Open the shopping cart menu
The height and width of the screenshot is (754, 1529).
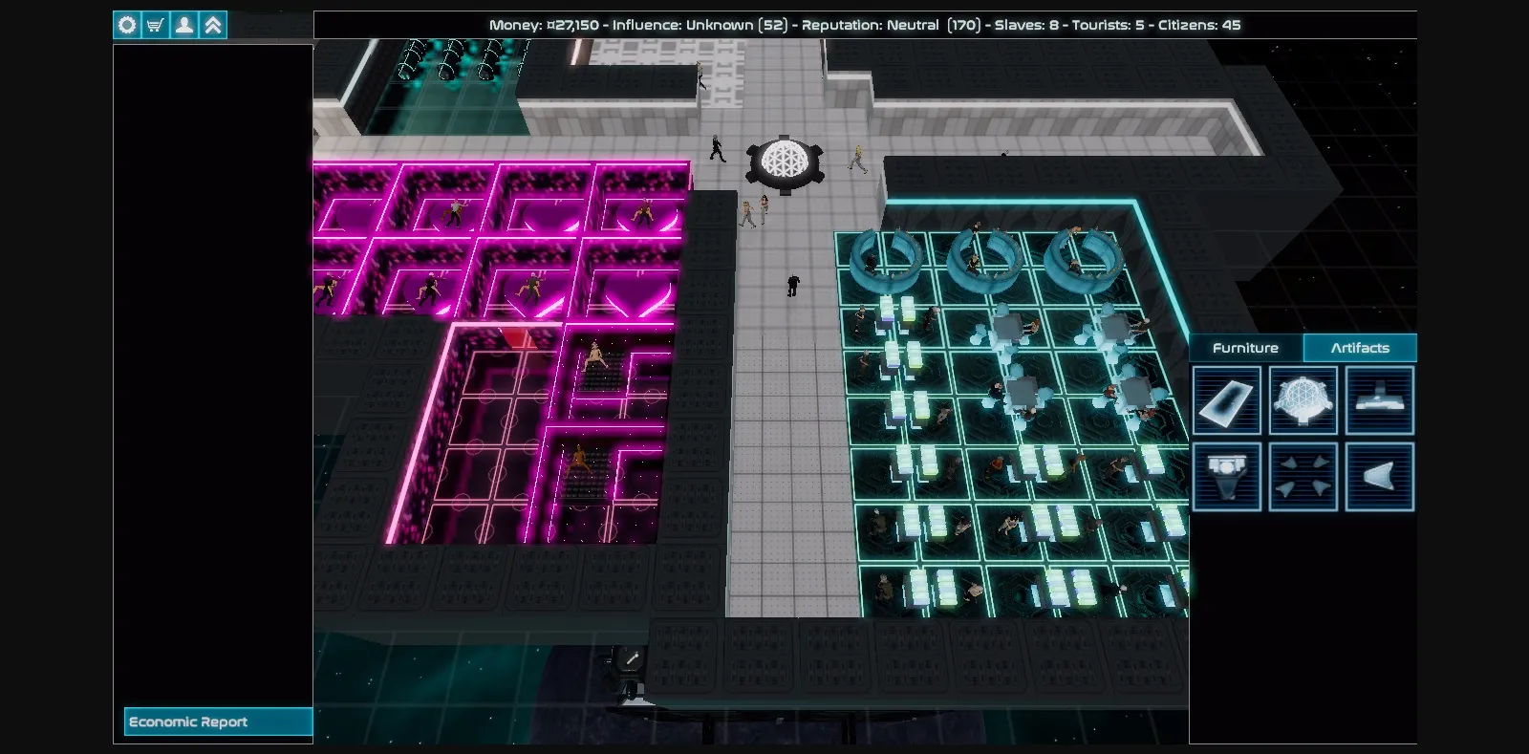155,26
